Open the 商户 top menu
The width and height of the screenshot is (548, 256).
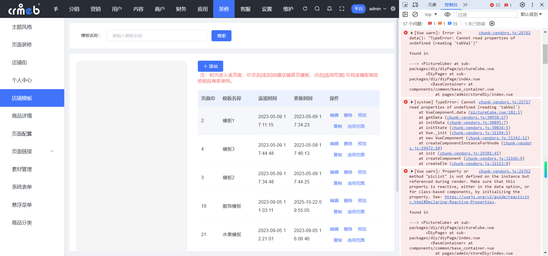point(160,9)
